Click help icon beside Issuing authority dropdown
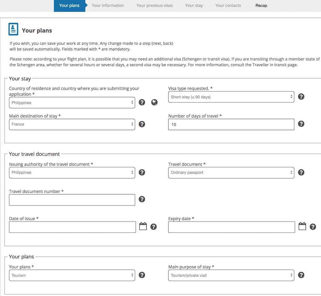This screenshot has width=321, height=296. click(x=142, y=172)
